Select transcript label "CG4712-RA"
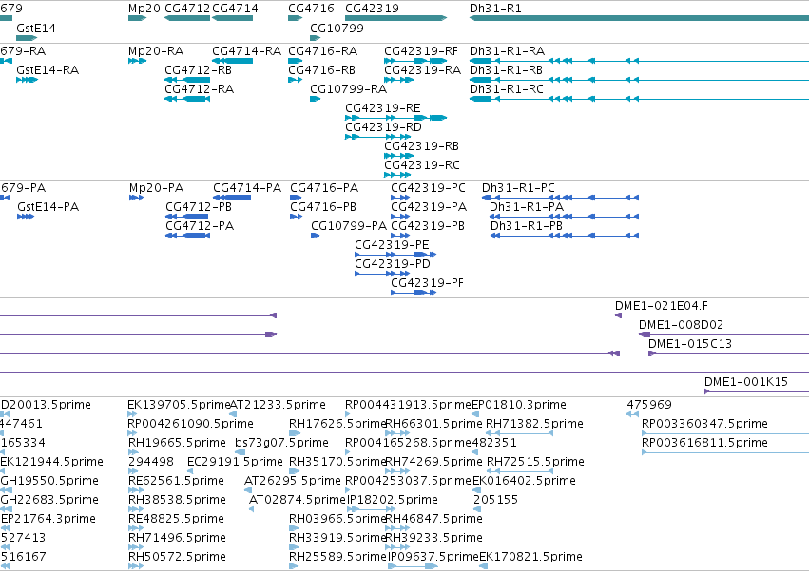 pyautogui.click(x=199, y=89)
